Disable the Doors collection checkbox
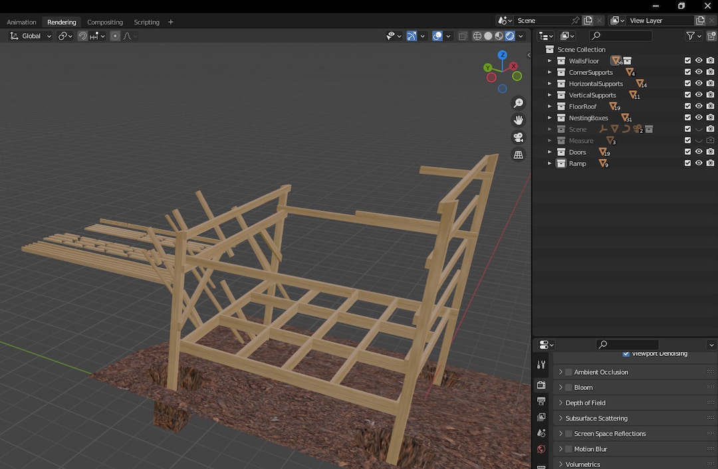The image size is (718, 469). click(x=687, y=151)
